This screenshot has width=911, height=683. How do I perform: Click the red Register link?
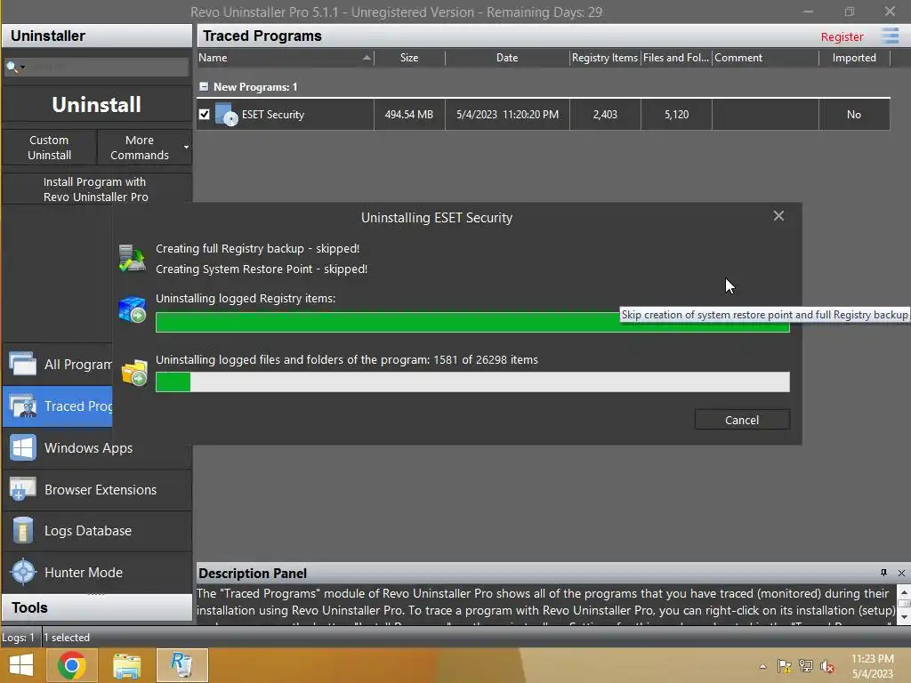pyautogui.click(x=842, y=36)
